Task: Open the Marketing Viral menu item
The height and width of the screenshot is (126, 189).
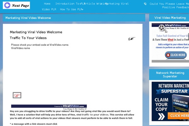Action: click(117, 4)
